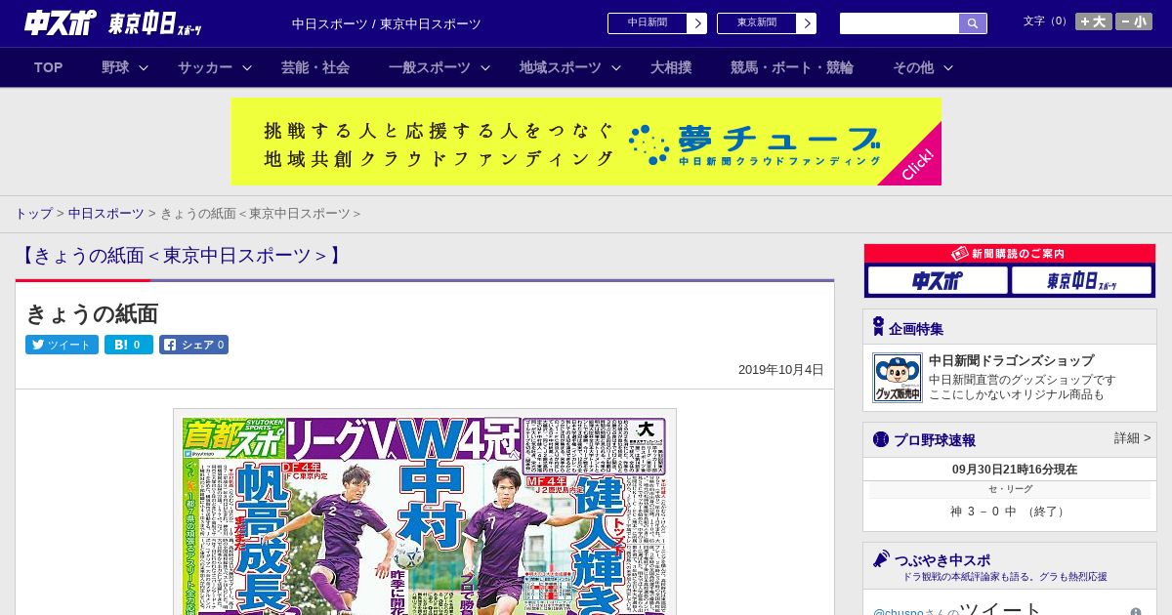Decrease text size with −小 button
The height and width of the screenshot is (615, 1172).
(x=1134, y=21)
